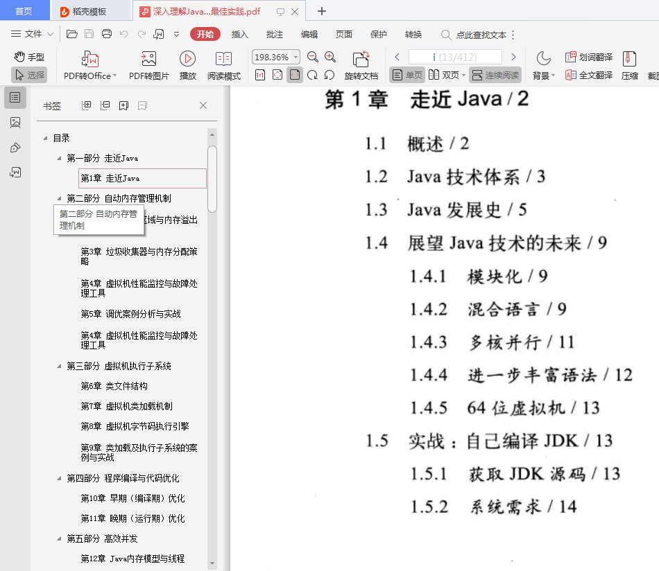659x571 pixels.
Task: Go to previous page arrow
Action: [x=397, y=57]
